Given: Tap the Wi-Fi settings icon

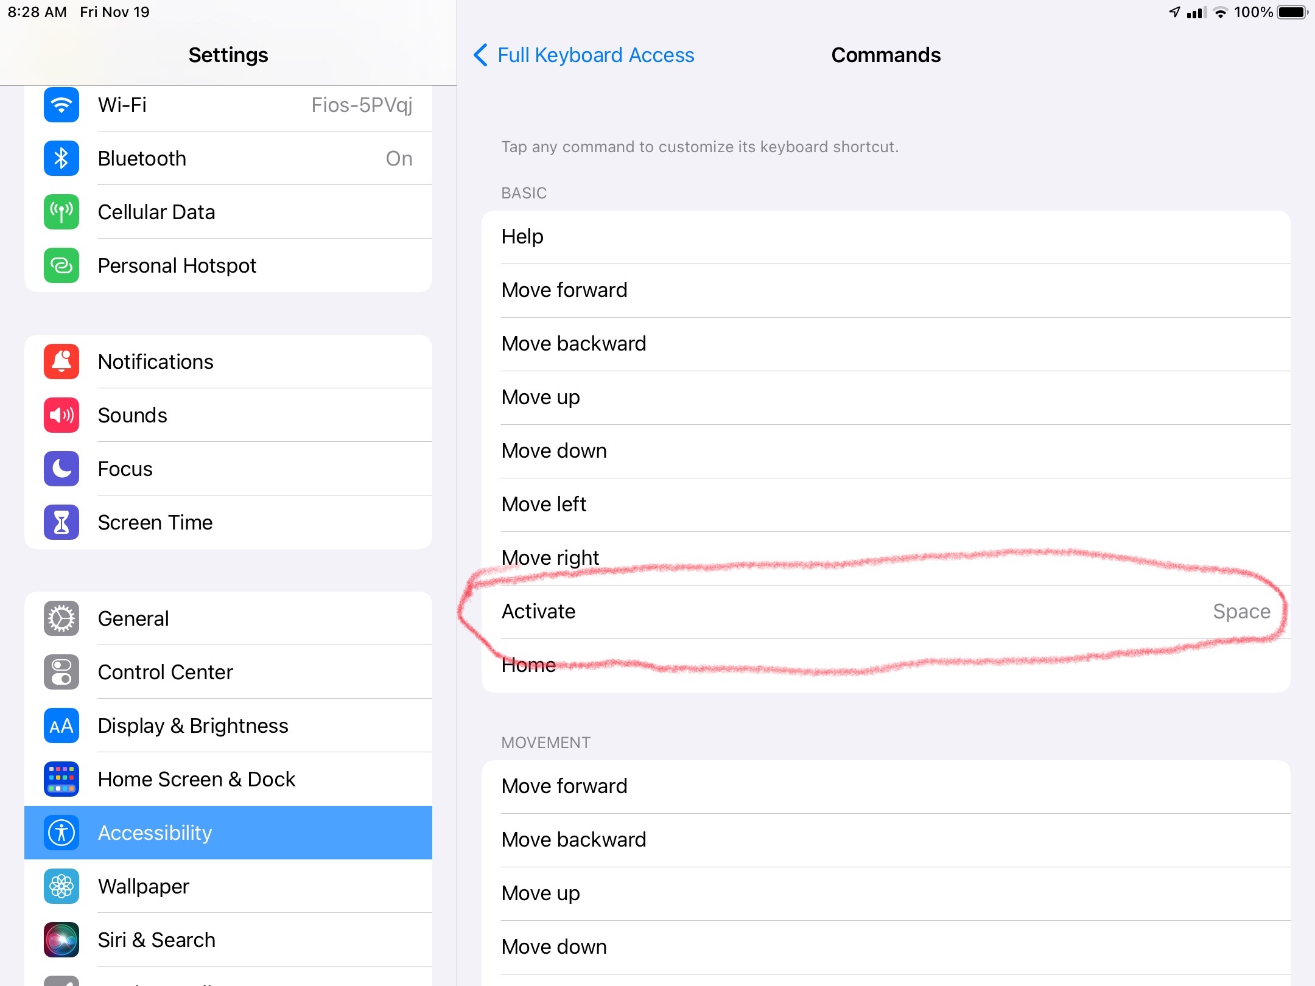Looking at the screenshot, I should click(x=61, y=105).
